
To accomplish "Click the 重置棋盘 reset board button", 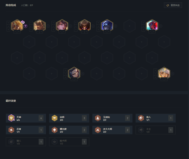I will click(x=173, y=5).
